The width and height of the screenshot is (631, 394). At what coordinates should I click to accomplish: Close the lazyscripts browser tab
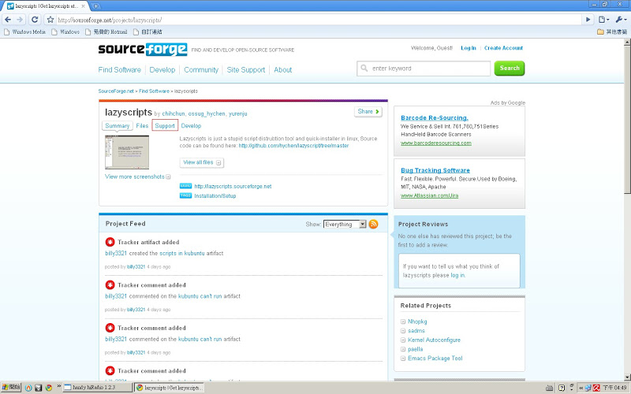[x=84, y=6]
